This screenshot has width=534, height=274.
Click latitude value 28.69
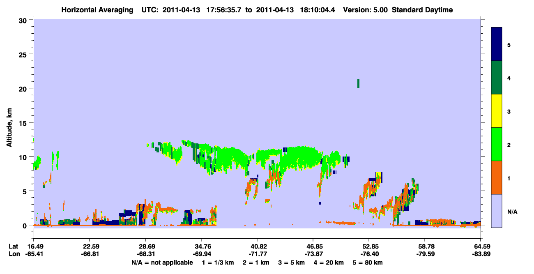click(x=145, y=246)
